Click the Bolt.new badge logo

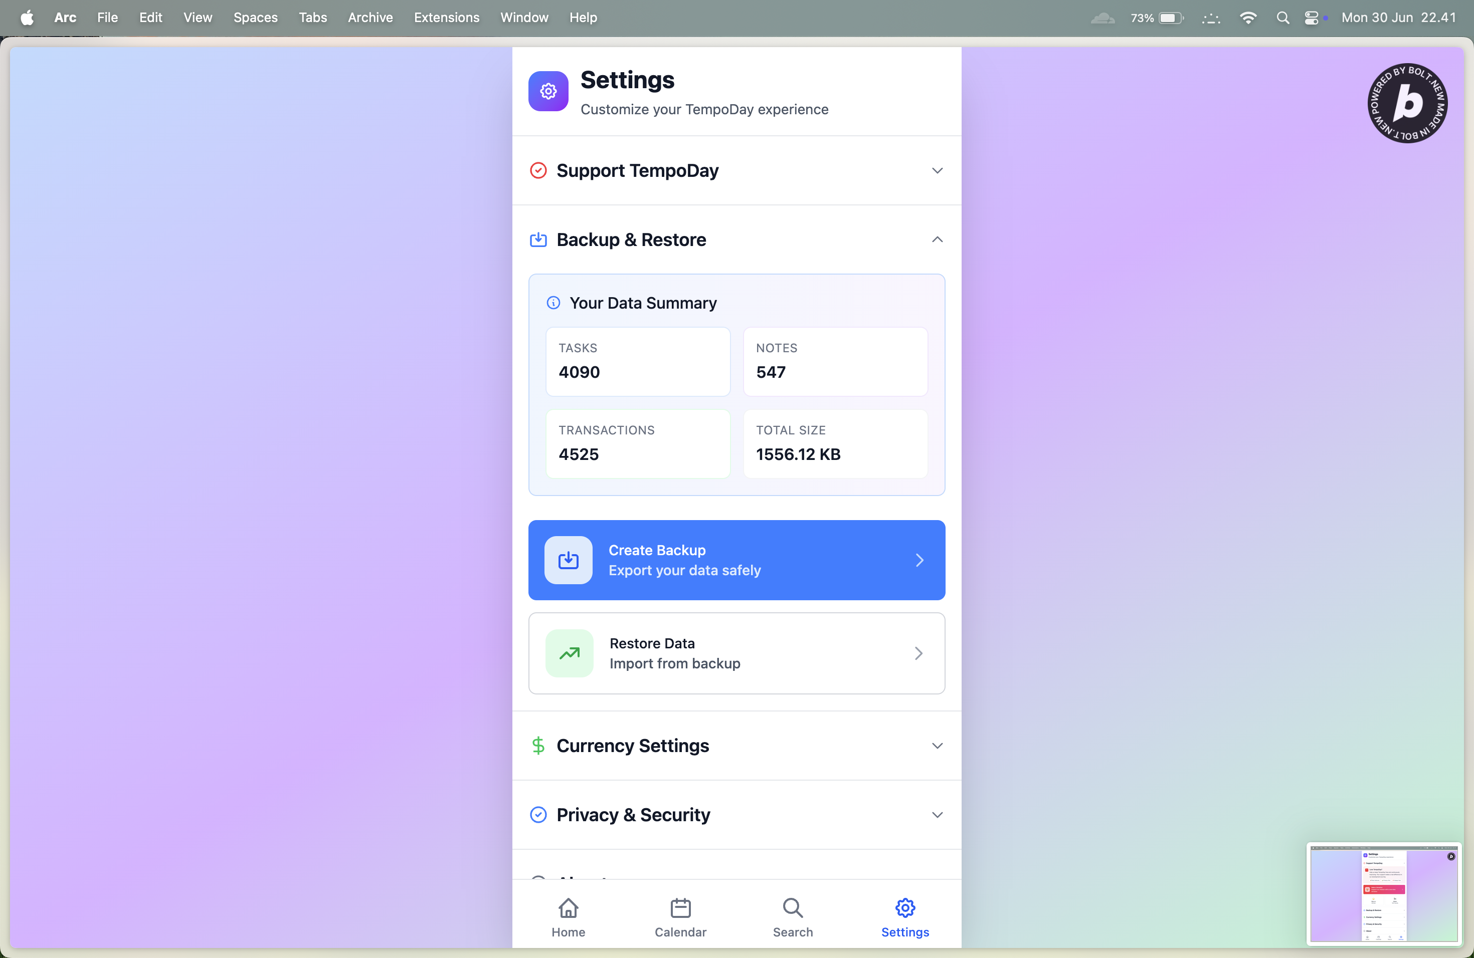click(x=1407, y=103)
